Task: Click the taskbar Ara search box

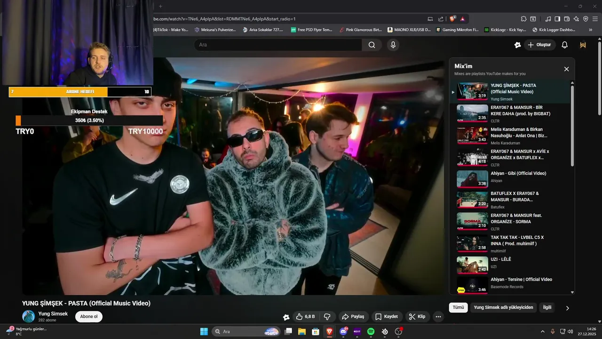Action: 246,331
